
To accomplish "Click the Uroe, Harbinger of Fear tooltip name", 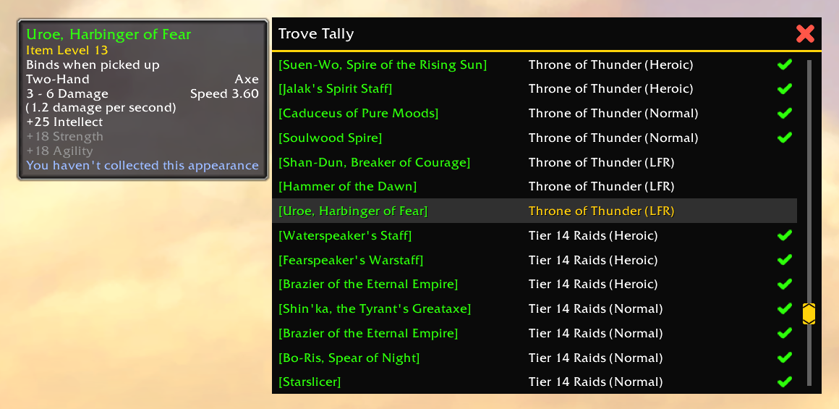I will pyautogui.click(x=108, y=35).
